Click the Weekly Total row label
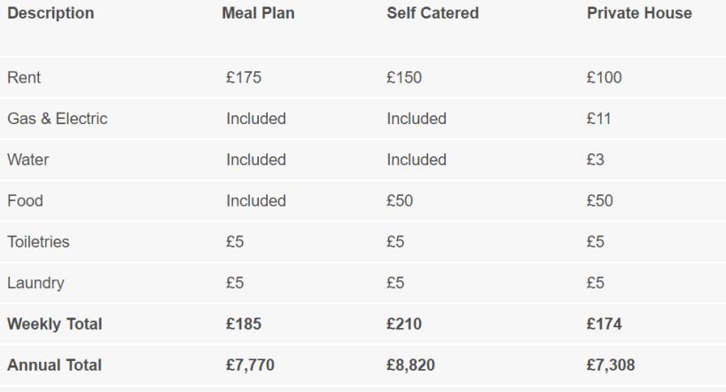726x392 pixels. [54, 324]
